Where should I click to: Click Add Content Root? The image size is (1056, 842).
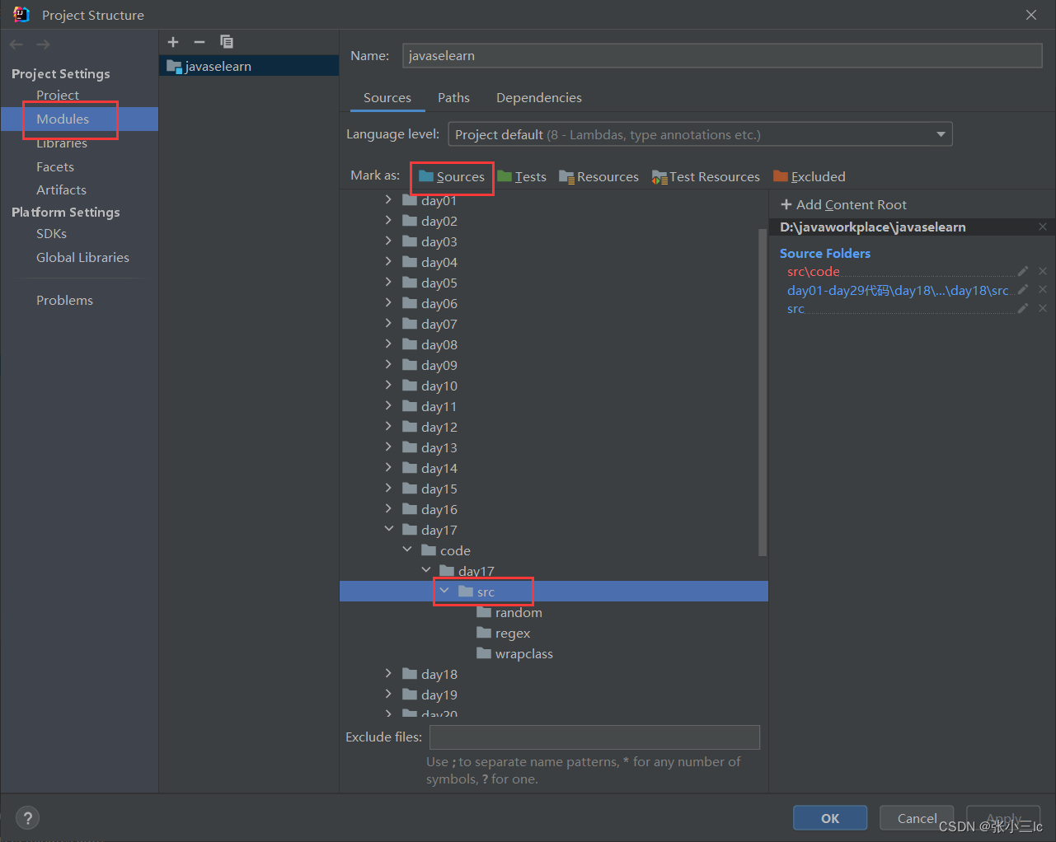pyautogui.click(x=843, y=204)
